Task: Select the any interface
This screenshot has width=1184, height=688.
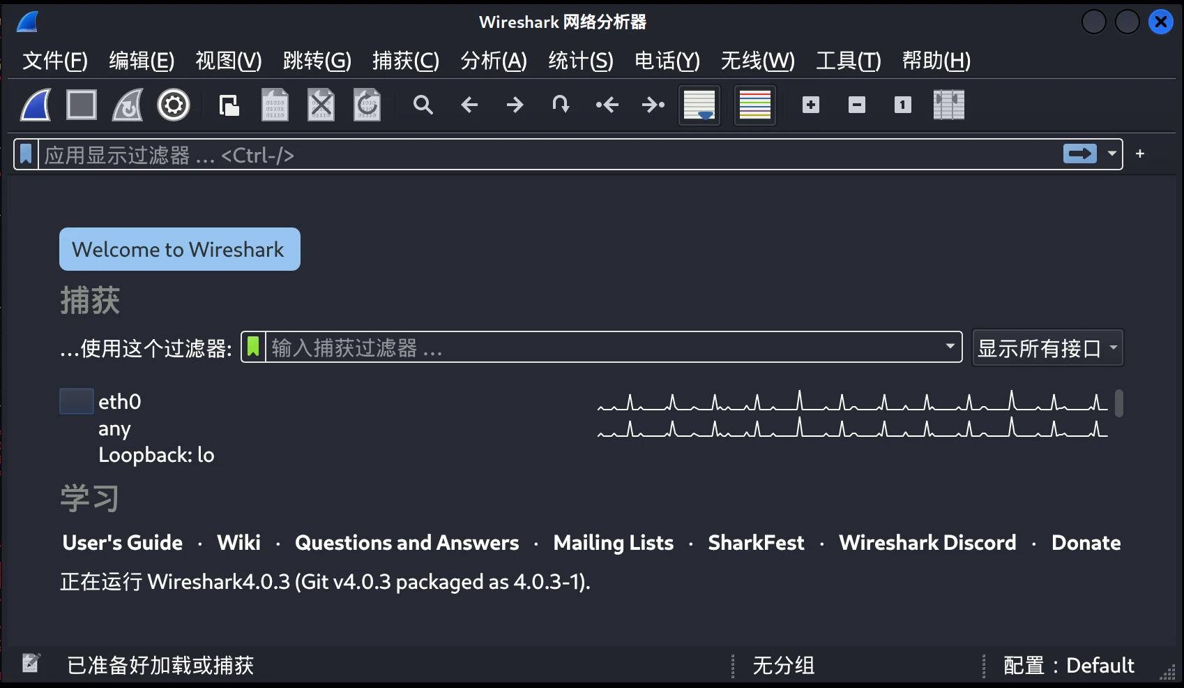Action: 115,428
